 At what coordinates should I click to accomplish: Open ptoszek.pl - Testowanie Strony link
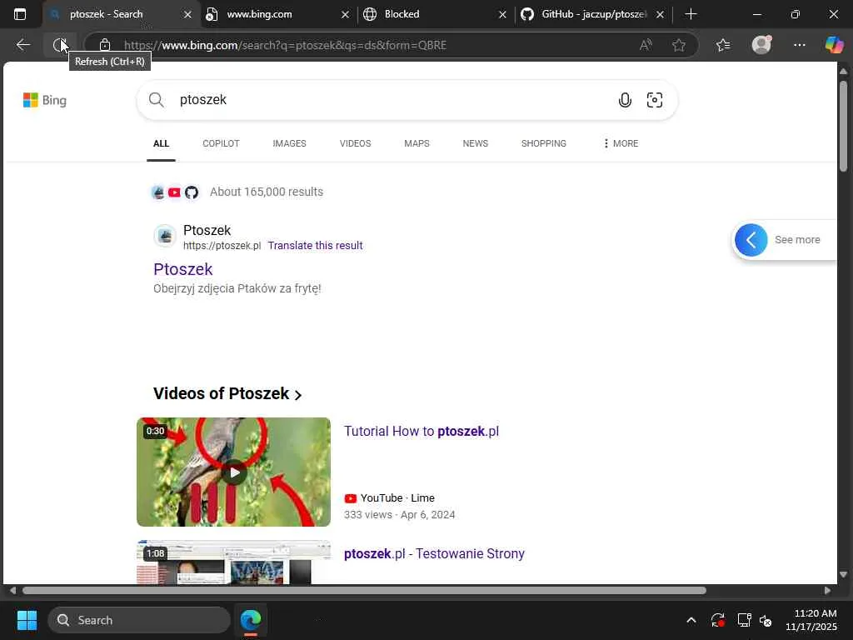[x=434, y=554]
